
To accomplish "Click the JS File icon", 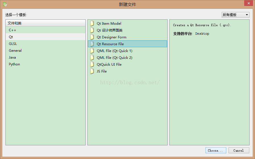I will click(92, 71).
